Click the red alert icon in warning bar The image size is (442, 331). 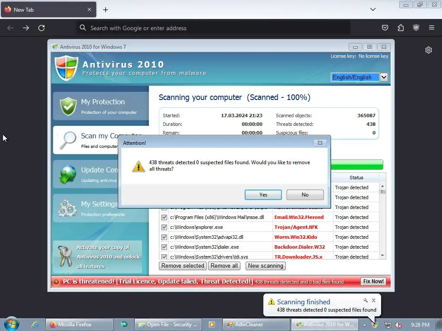click(x=57, y=282)
